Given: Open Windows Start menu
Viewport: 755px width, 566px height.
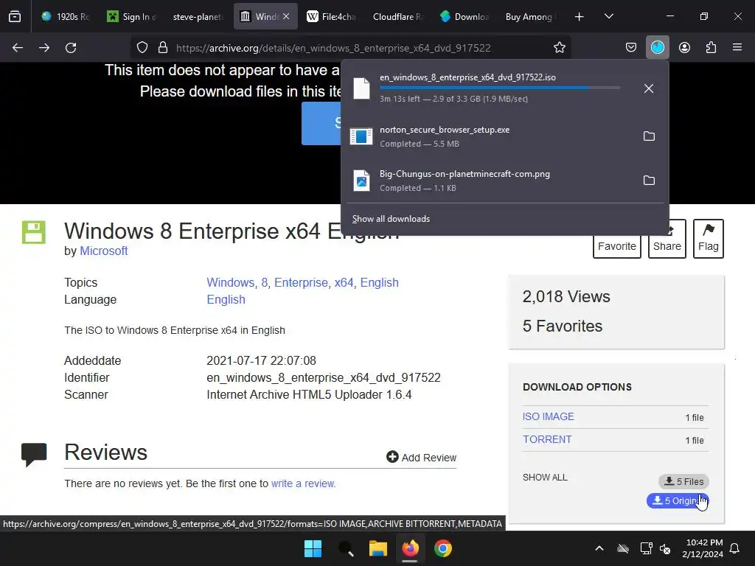Looking at the screenshot, I should pyautogui.click(x=313, y=548).
